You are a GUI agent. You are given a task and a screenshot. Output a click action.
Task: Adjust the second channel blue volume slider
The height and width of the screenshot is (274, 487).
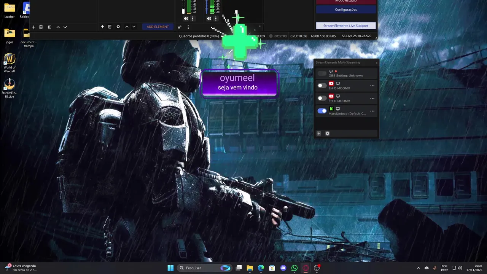(x=207, y=6)
